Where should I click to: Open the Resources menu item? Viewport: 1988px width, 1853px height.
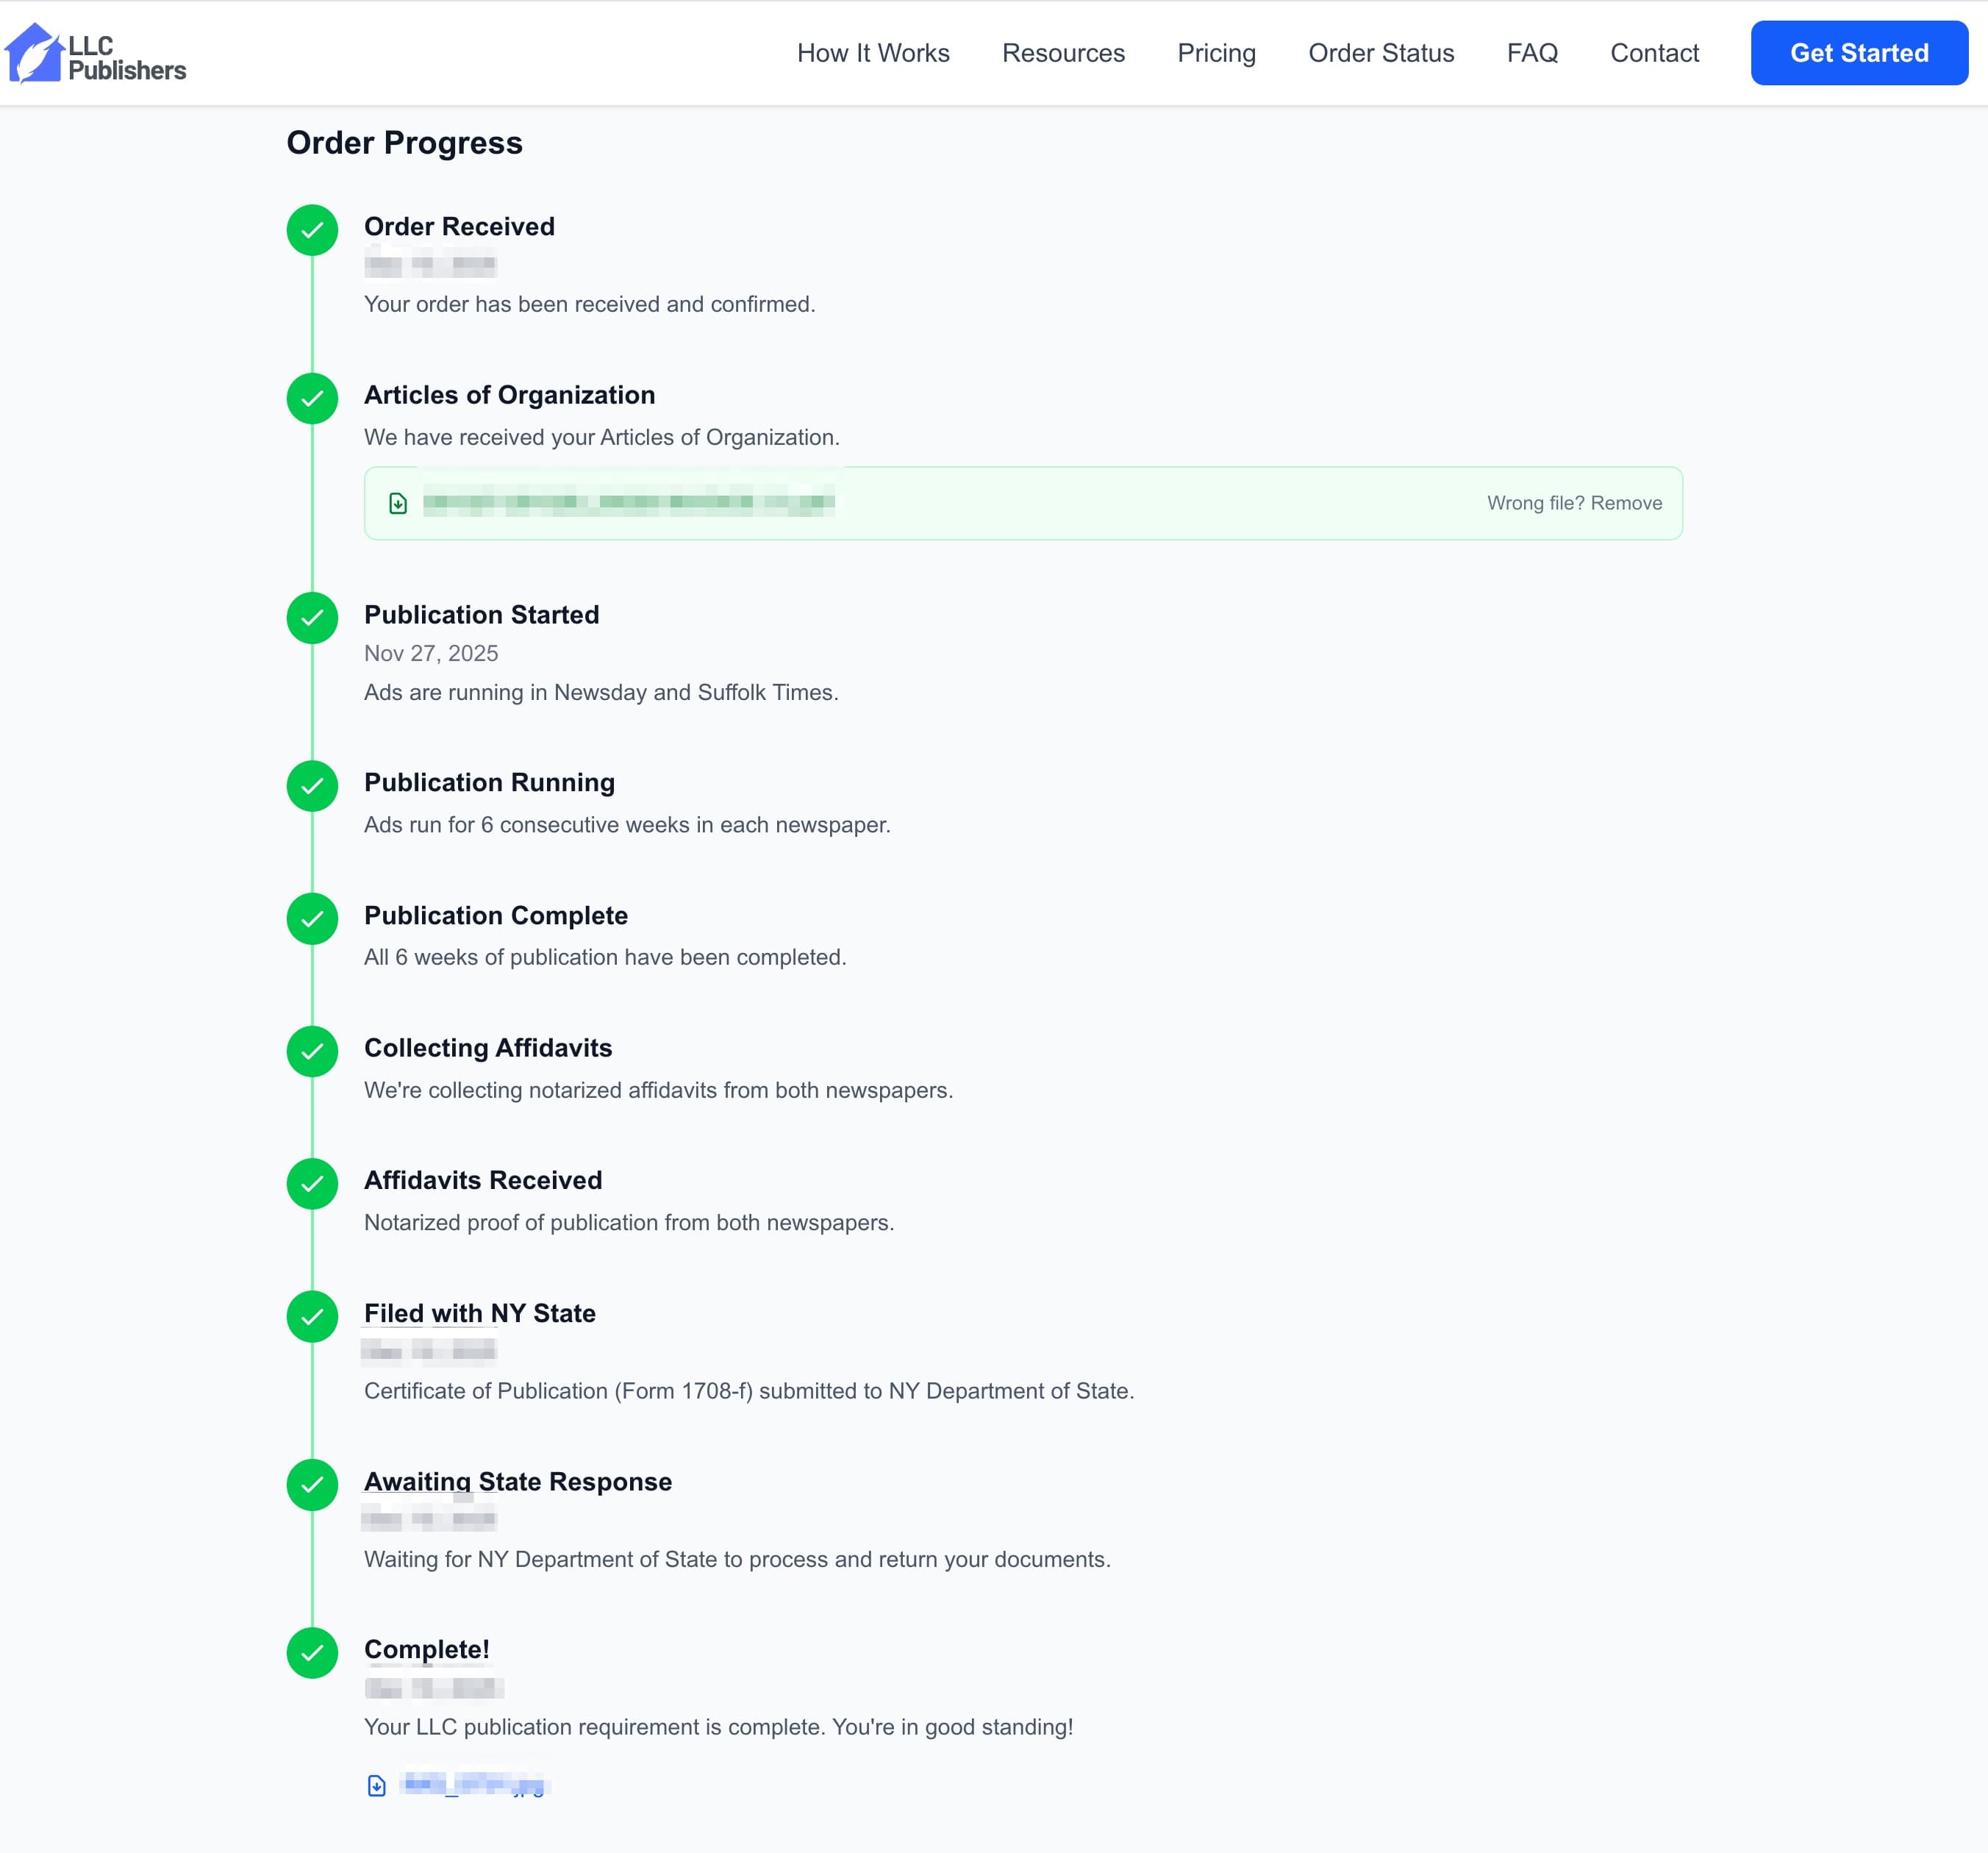pos(1063,53)
